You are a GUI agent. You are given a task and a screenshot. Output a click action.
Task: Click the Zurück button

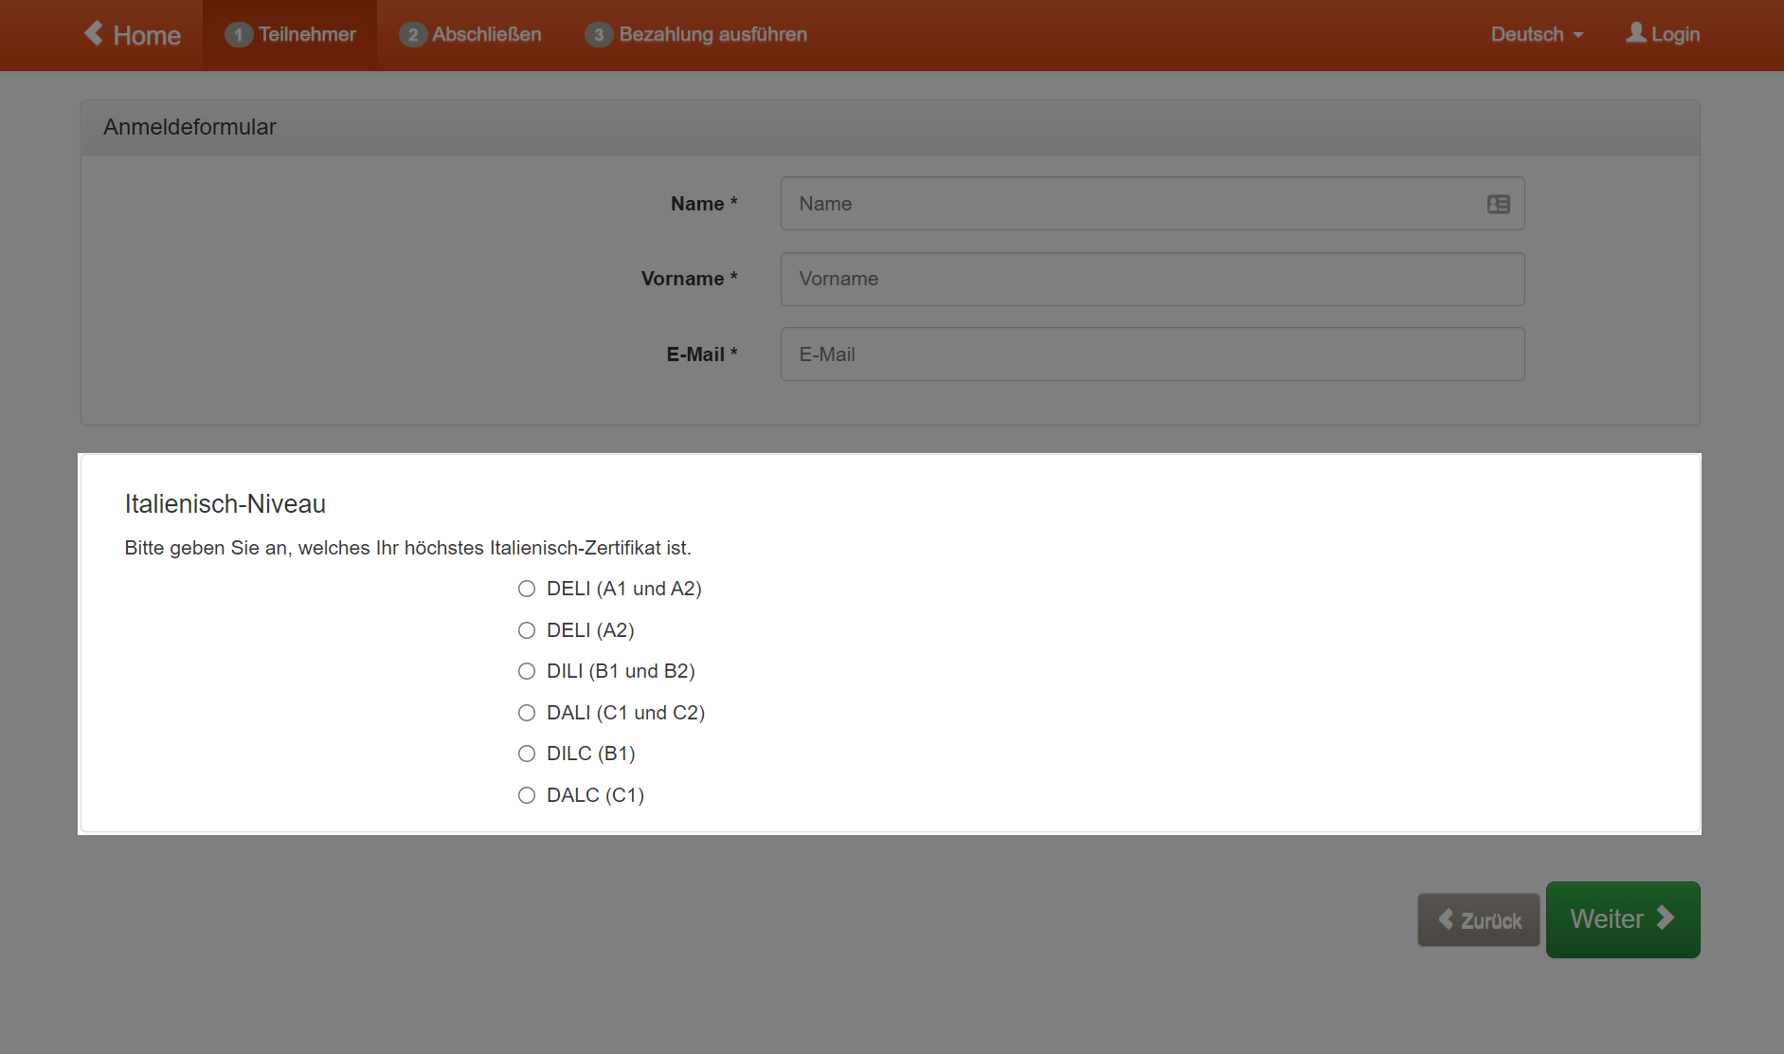point(1478,919)
